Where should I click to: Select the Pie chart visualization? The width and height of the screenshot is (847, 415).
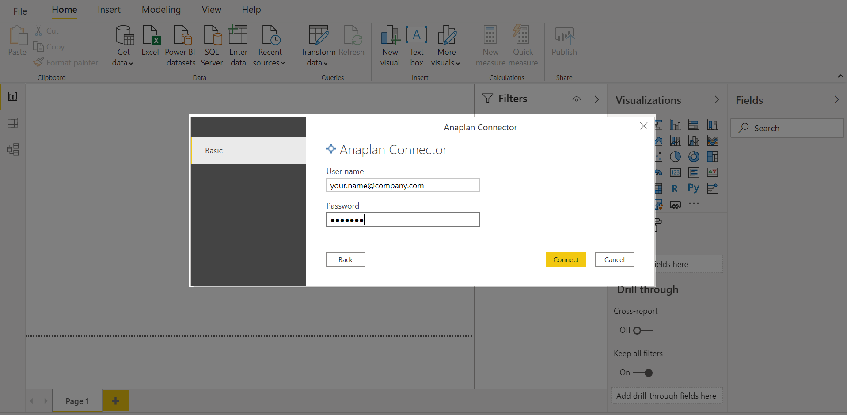click(x=675, y=157)
